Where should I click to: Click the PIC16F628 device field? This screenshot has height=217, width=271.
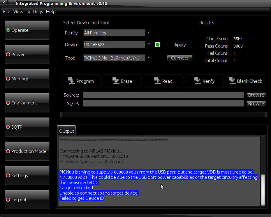point(114,44)
